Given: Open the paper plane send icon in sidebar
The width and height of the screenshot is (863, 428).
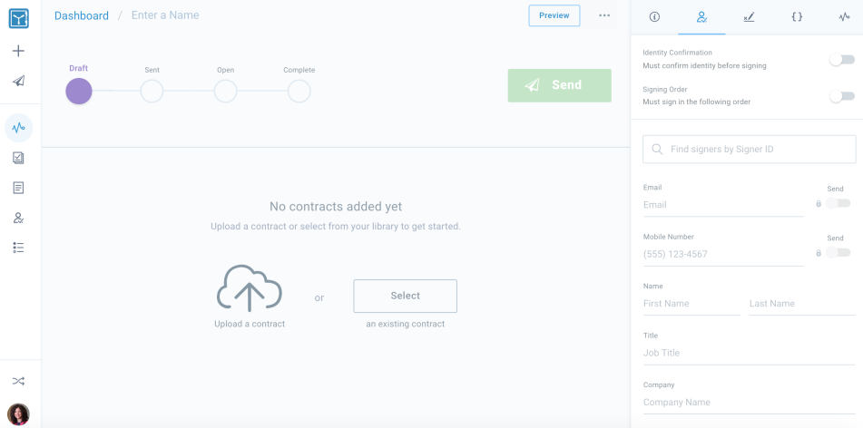Looking at the screenshot, I should click(19, 82).
